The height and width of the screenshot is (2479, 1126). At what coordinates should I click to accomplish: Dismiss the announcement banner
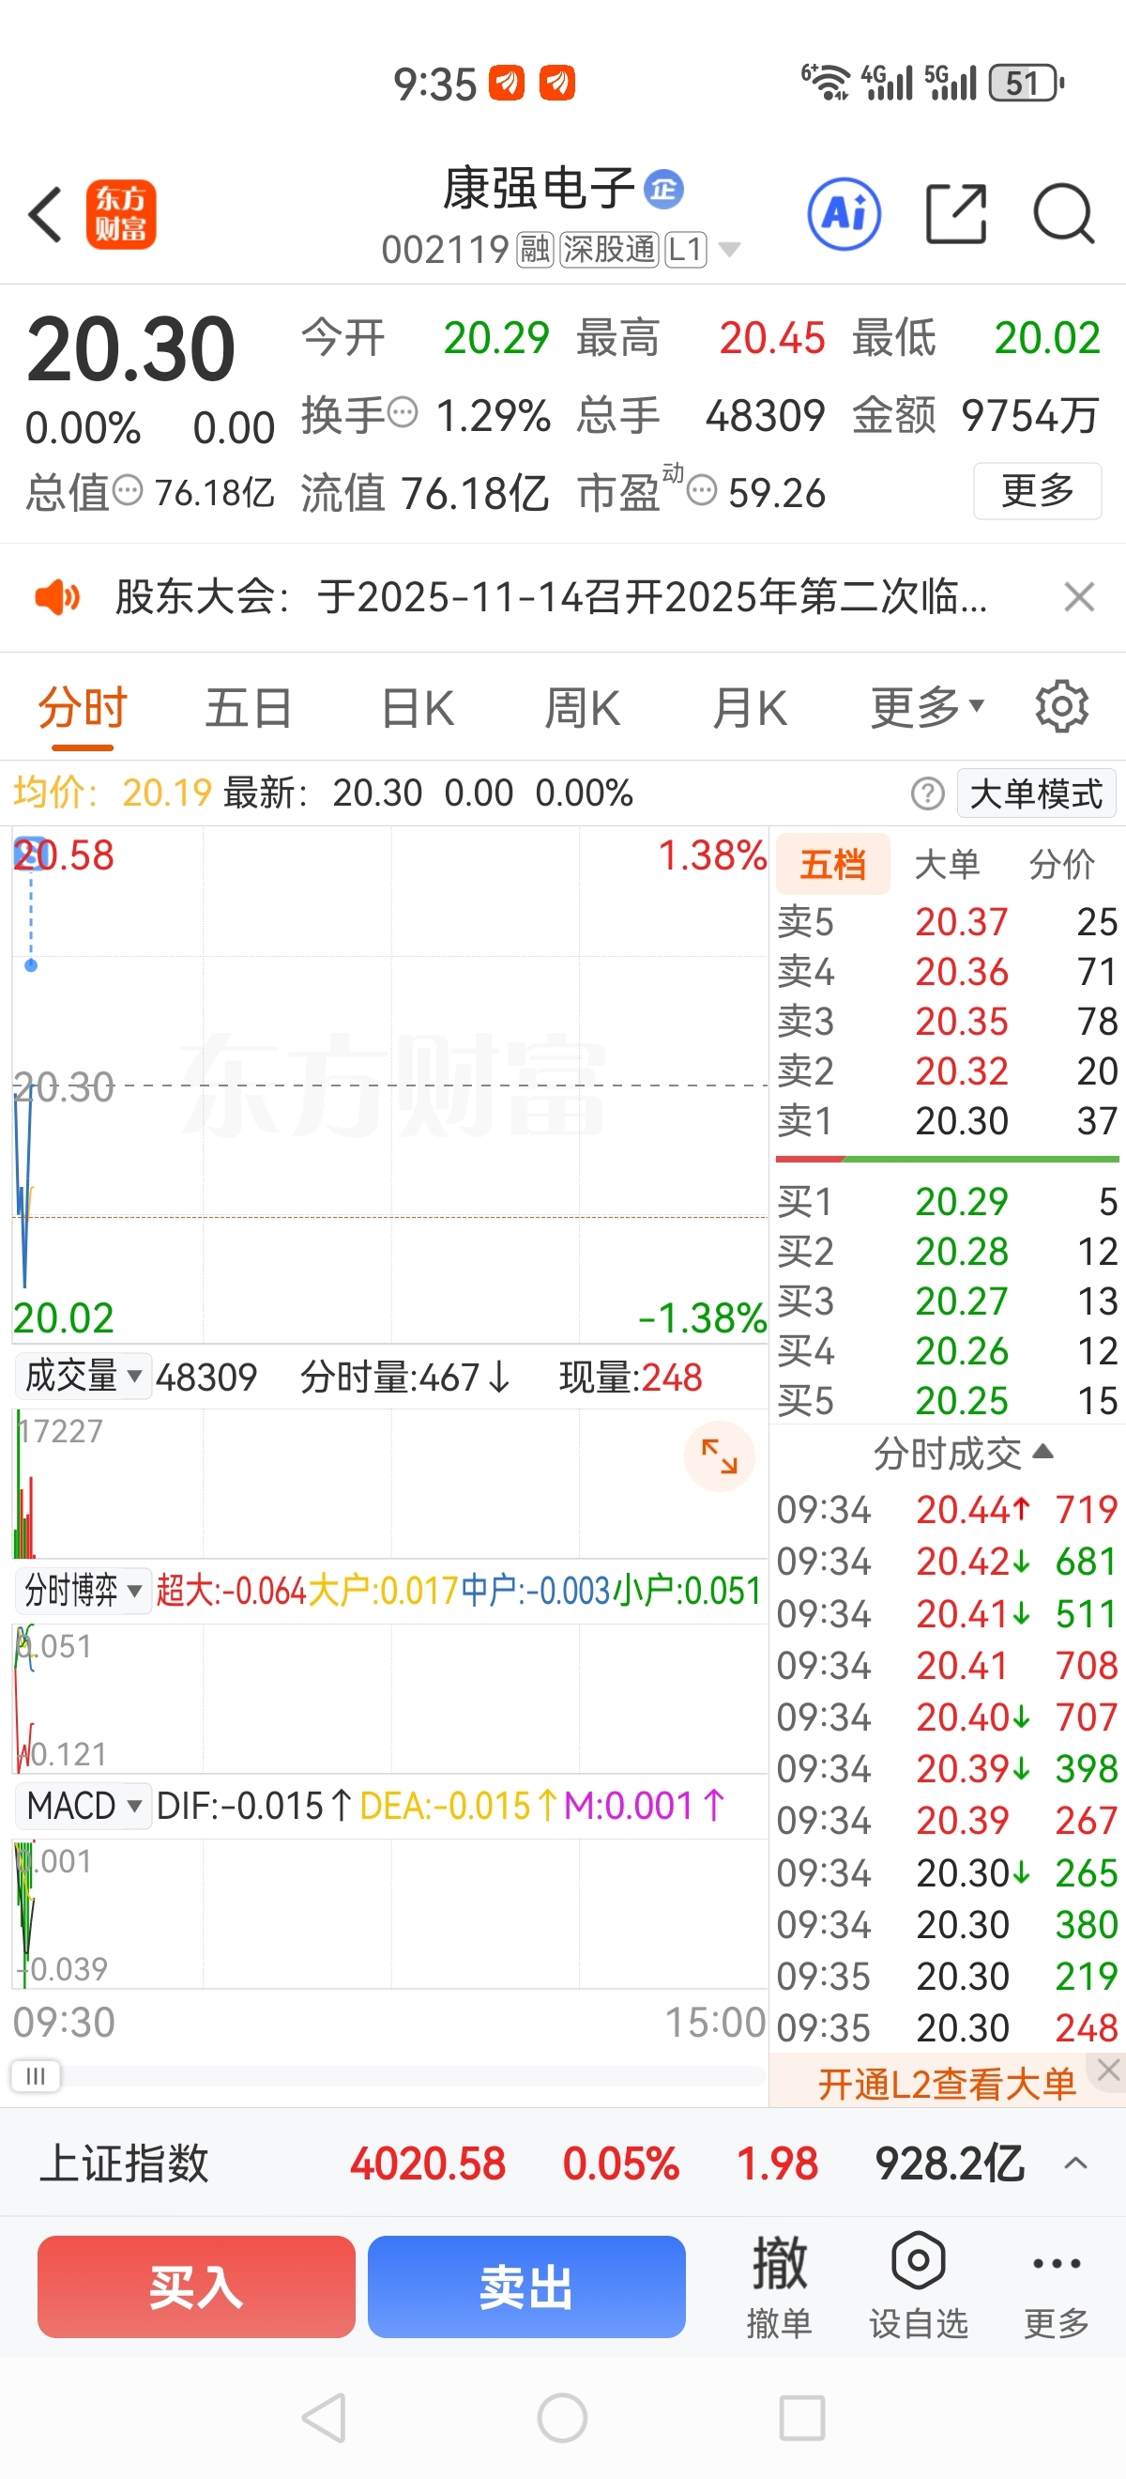coord(1079,596)
